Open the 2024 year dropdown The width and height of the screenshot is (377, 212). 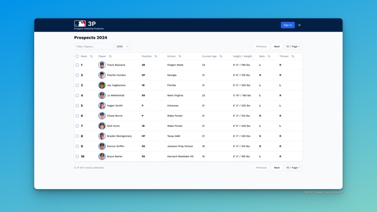pyautogui.click(x=123, y=46)
